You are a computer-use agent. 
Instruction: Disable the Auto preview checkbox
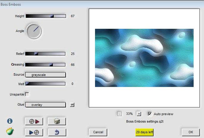pos(150,114)
